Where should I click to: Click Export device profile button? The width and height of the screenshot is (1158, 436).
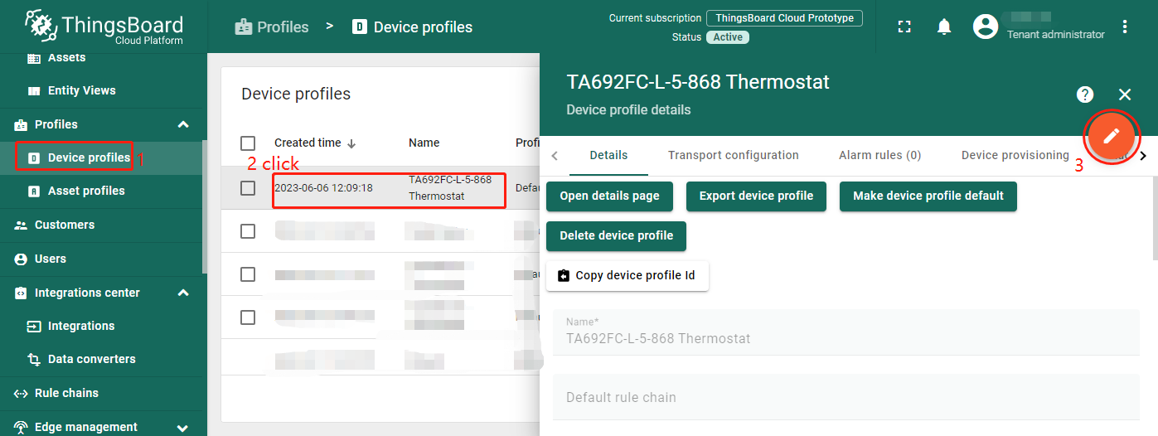pos(756,196)
